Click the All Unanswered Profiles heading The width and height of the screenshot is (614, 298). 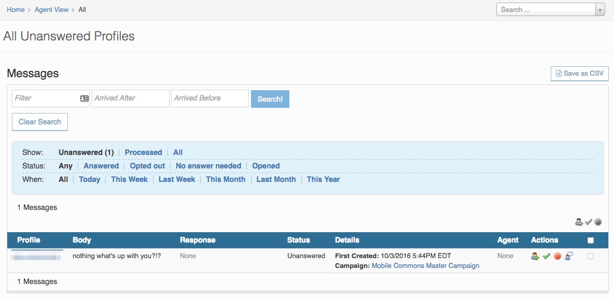[69, 36]
